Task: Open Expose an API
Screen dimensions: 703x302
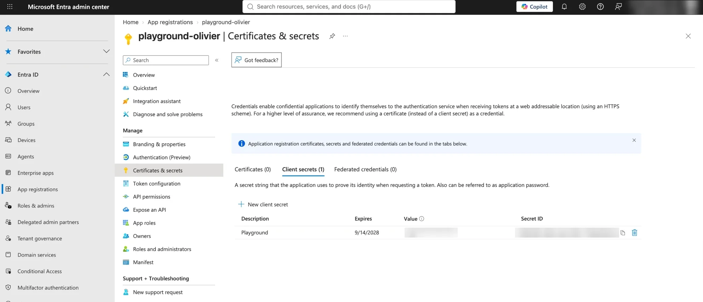Action: tap(149, 210)
